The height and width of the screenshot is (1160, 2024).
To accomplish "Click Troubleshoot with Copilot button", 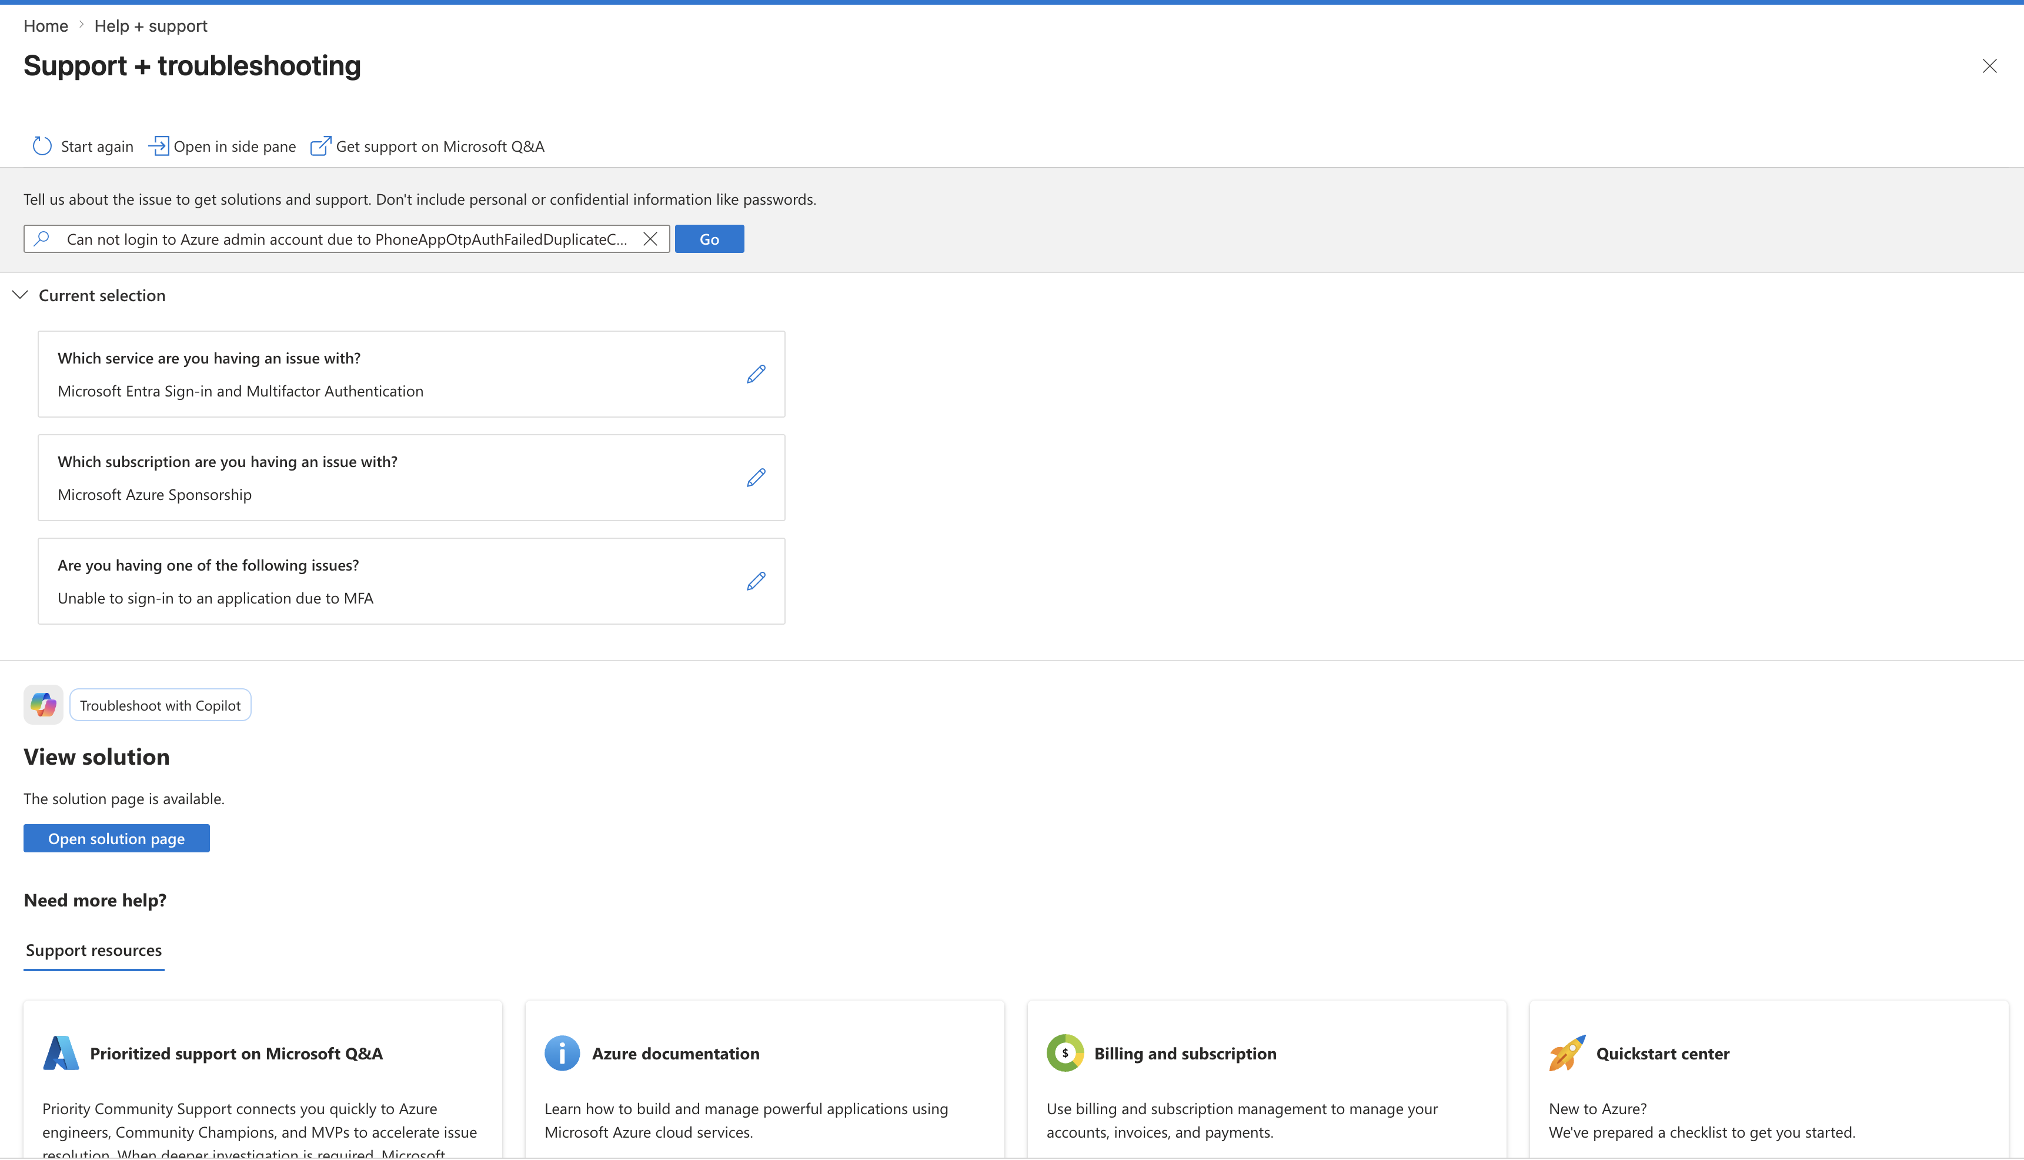I will 160,705.
